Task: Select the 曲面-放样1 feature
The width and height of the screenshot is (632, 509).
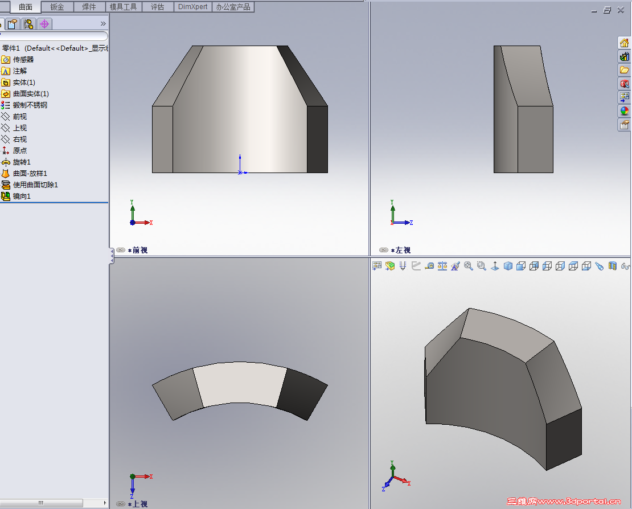Action: pyautogui.click(x=24, y=173)
